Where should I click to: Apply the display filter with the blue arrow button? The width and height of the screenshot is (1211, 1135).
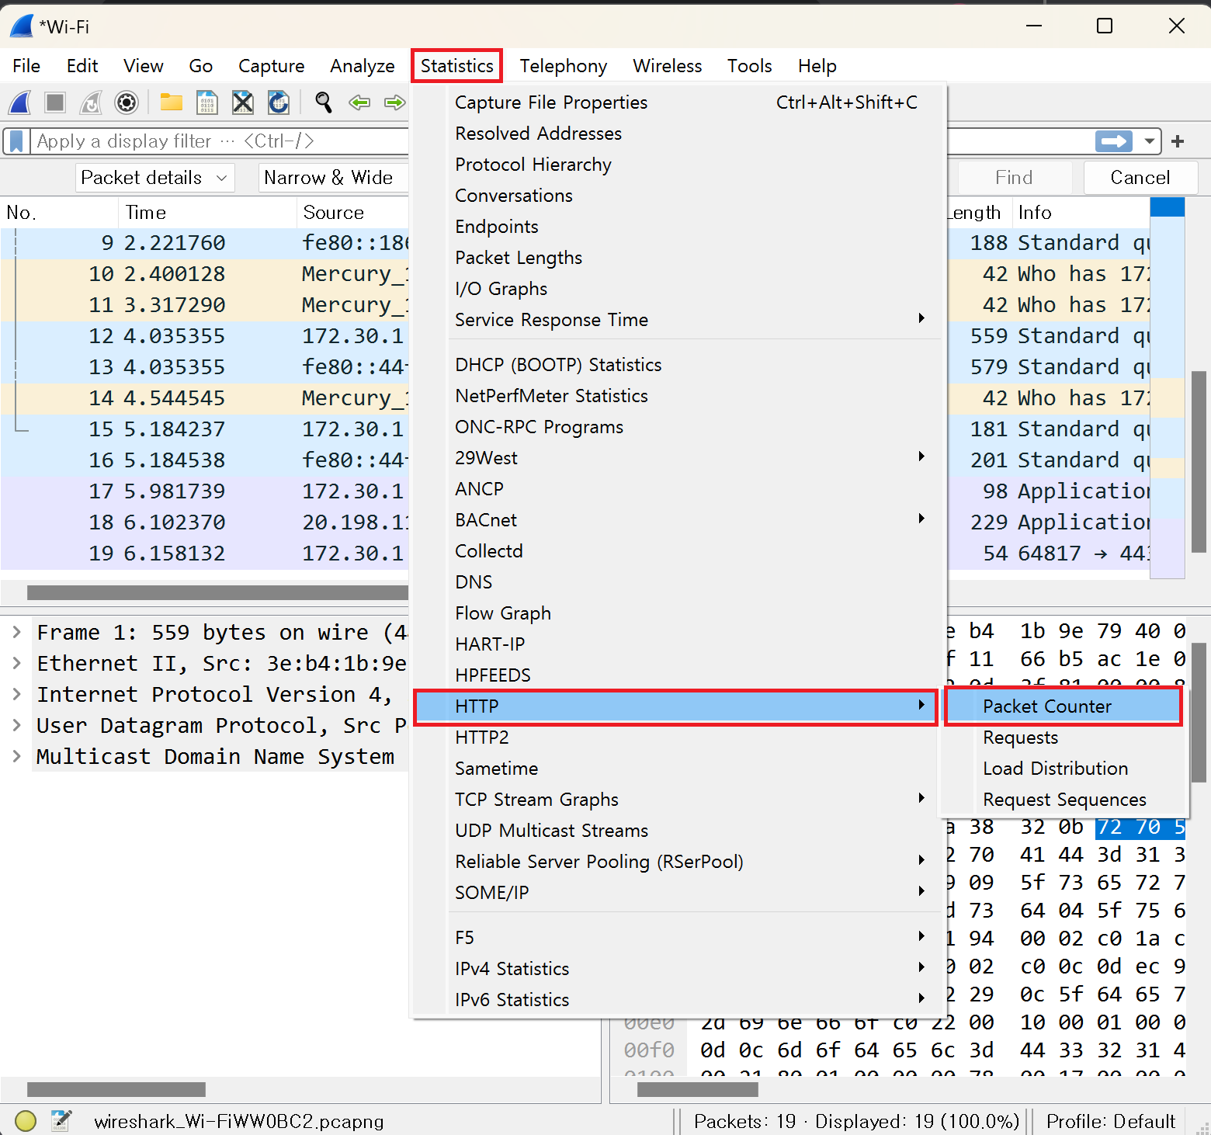(x=1114, y=141)
